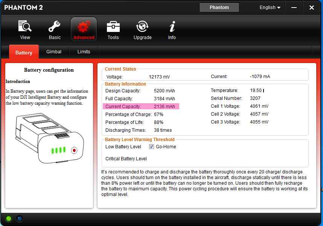Click the blue status indicator light
Viewport: 323px width, 226px height.
[20, 218]
